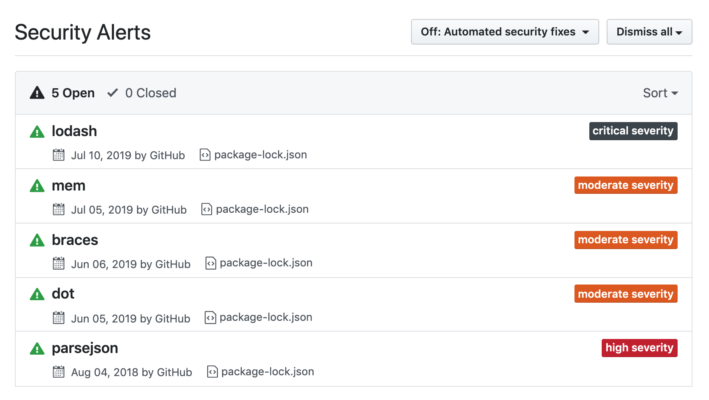
Task: Switch to the 0 Closed alerts tab
Action: pos(142,93)
